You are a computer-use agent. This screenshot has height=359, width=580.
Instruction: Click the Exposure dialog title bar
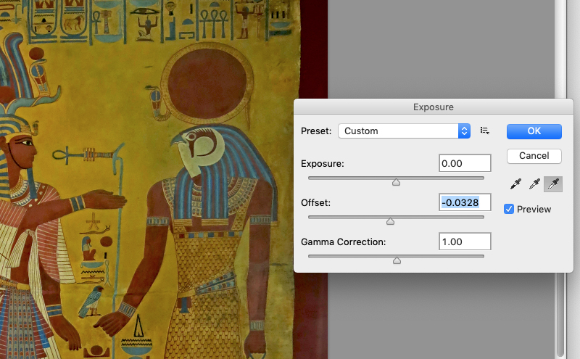[x=434, y=107]
